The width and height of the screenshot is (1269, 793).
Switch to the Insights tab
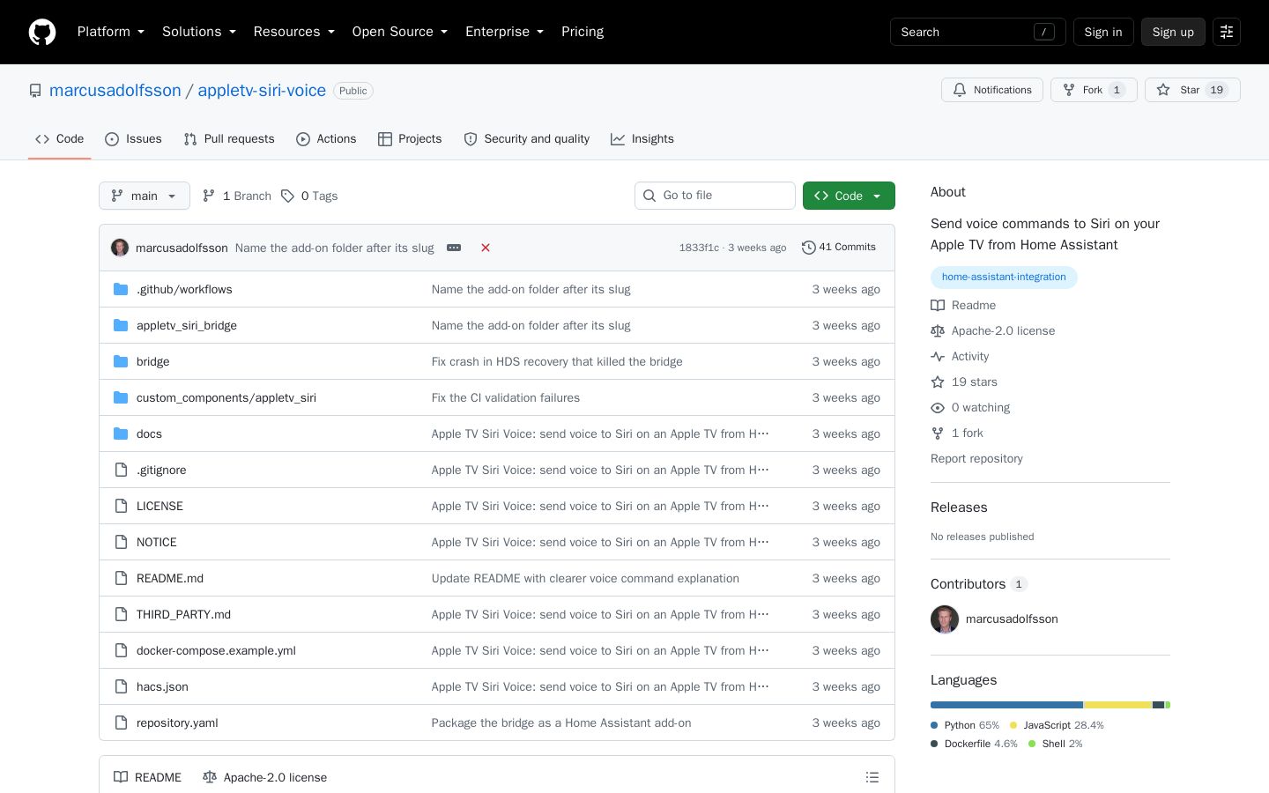[642, 139]
